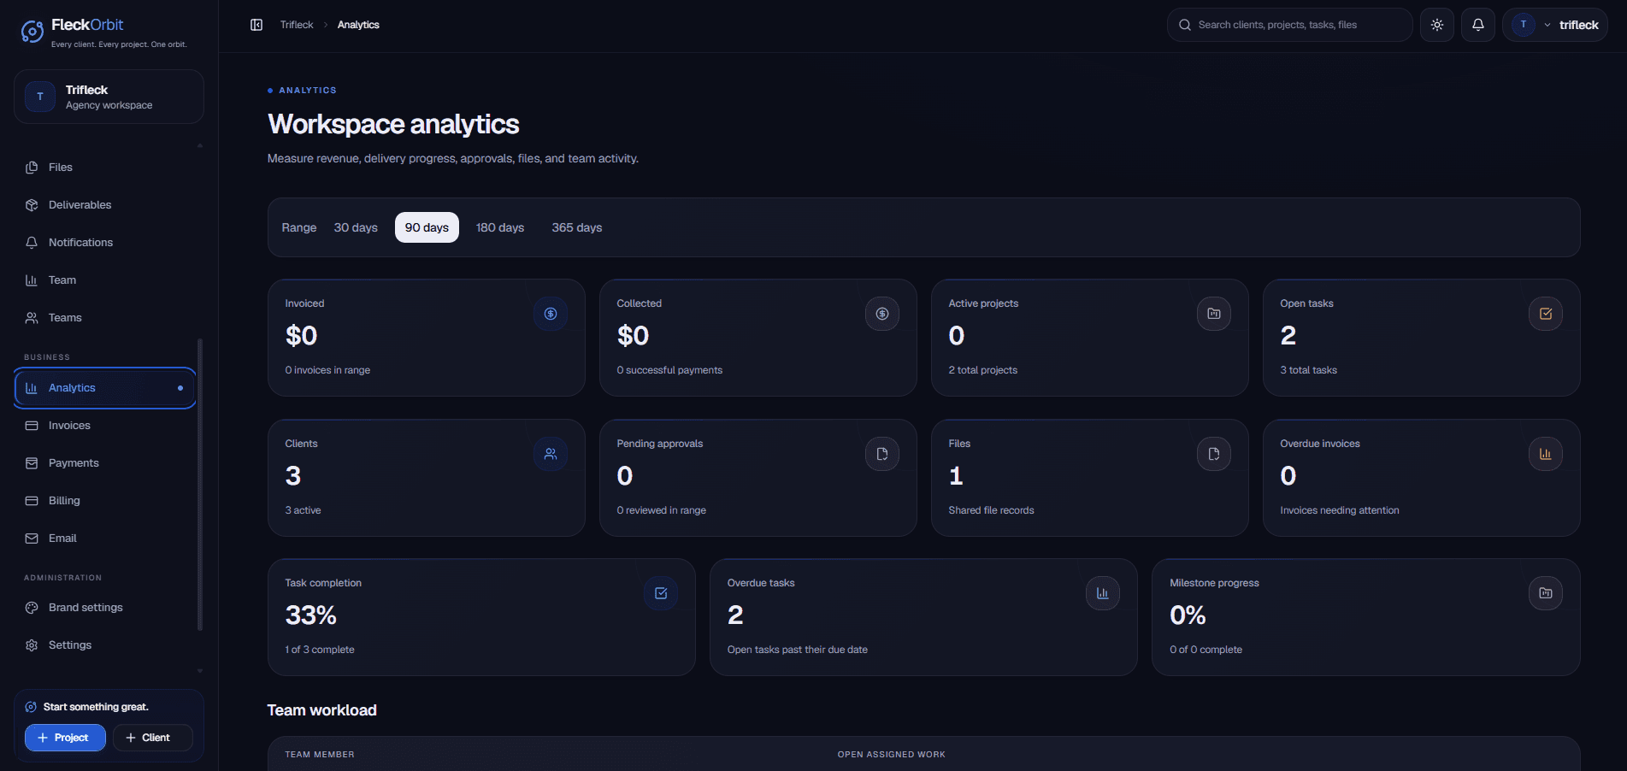Open the Trifleck agency workspace switcher
The image size is (1627, 771).
click(109, 97)
